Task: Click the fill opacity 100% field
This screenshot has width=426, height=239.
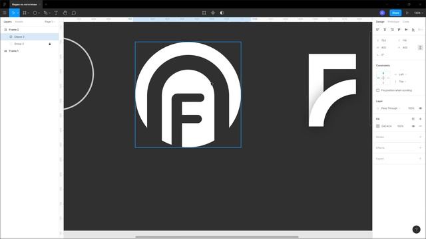Action: tap(400, 126)
